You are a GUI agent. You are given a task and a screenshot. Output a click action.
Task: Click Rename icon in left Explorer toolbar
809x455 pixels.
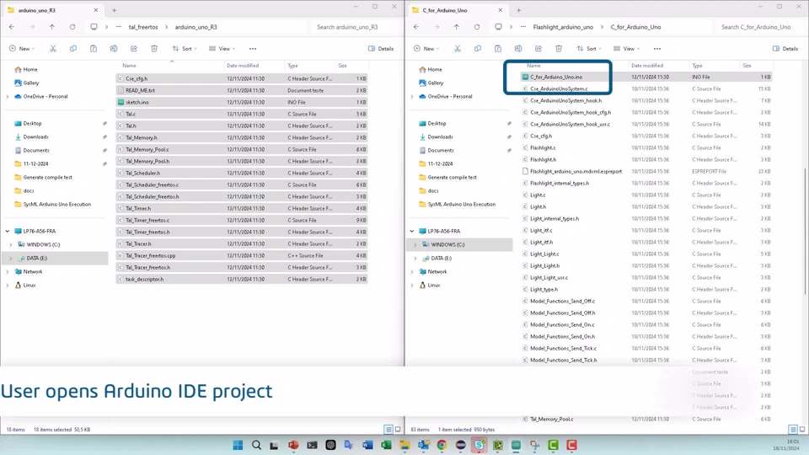114,49
